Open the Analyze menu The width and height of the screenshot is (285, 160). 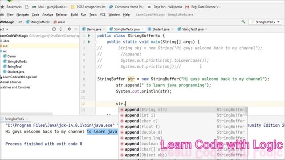point(48,15)
